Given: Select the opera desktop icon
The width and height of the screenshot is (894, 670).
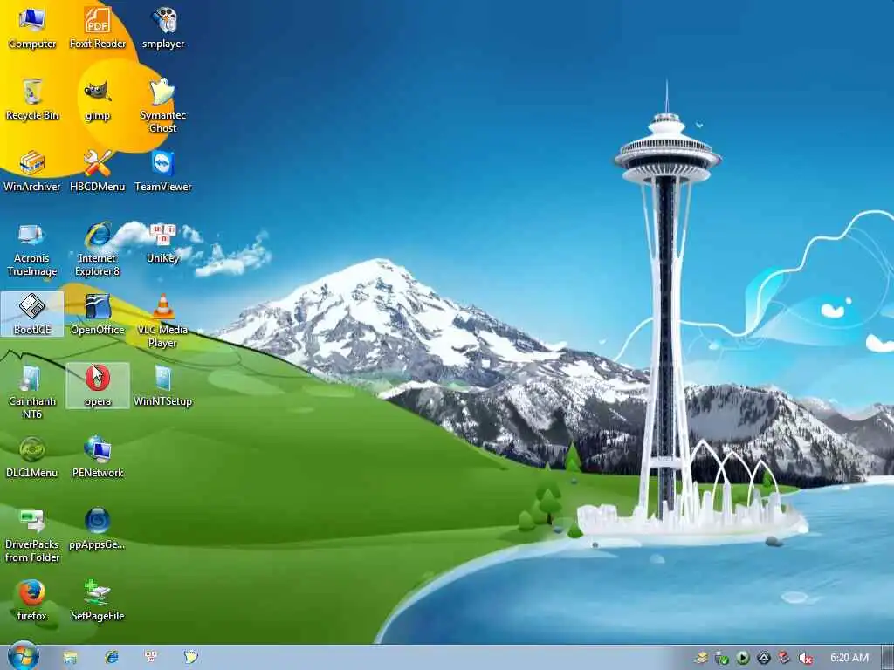Looking at the screenshot, I should point(98,386).
